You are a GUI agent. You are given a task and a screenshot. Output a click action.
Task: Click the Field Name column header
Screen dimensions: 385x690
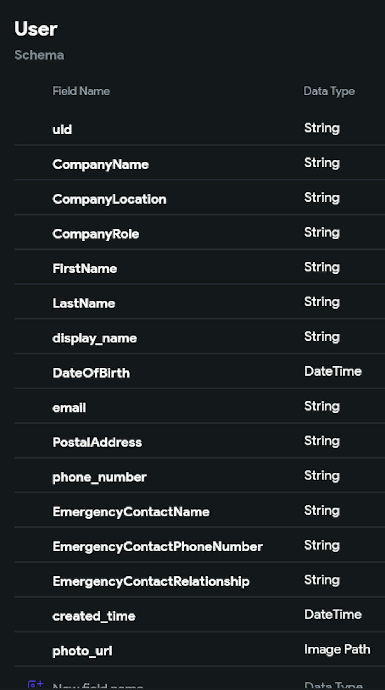[x=81, y=91]
